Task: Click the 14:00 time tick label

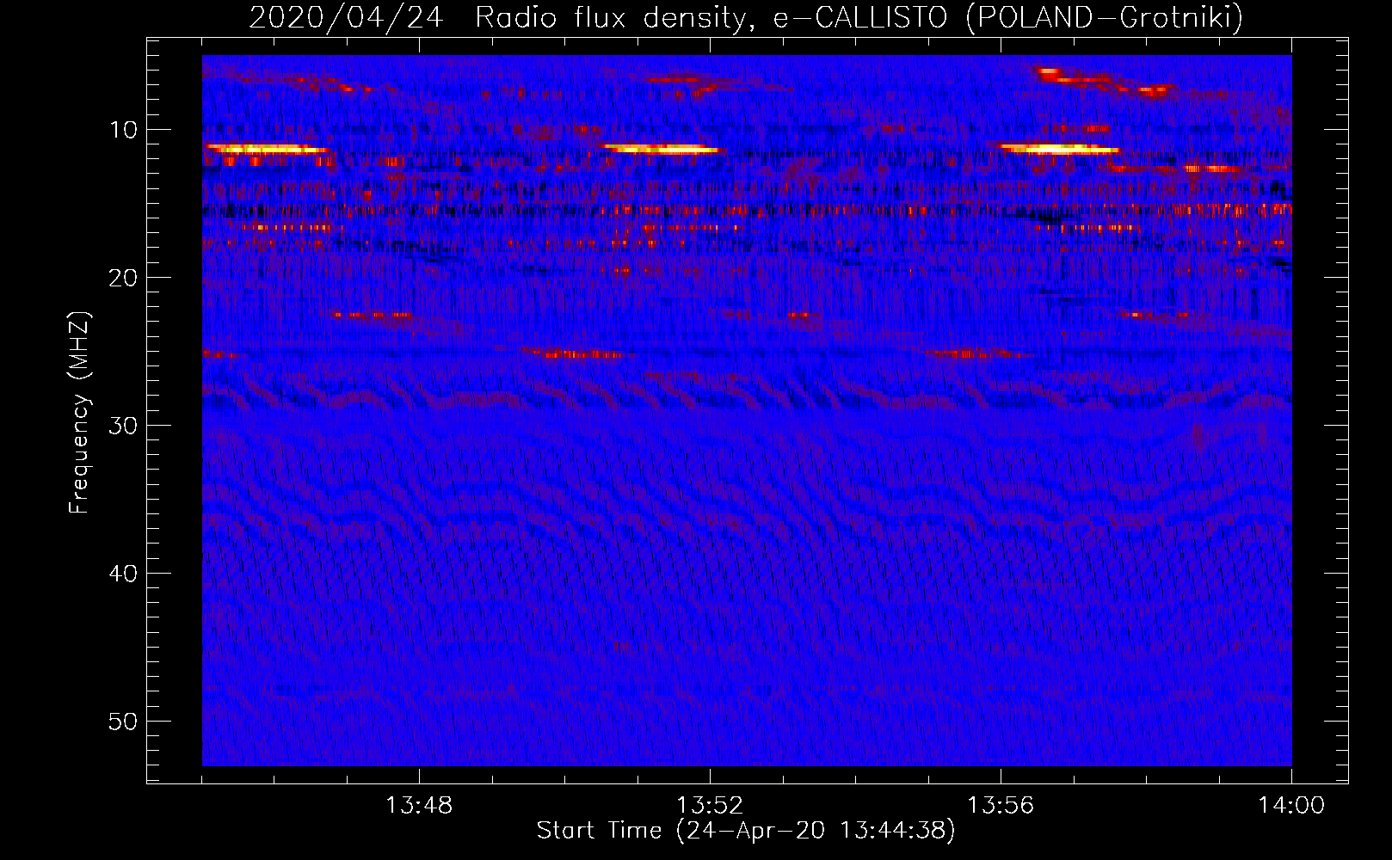Action: tap(1291, 806)
